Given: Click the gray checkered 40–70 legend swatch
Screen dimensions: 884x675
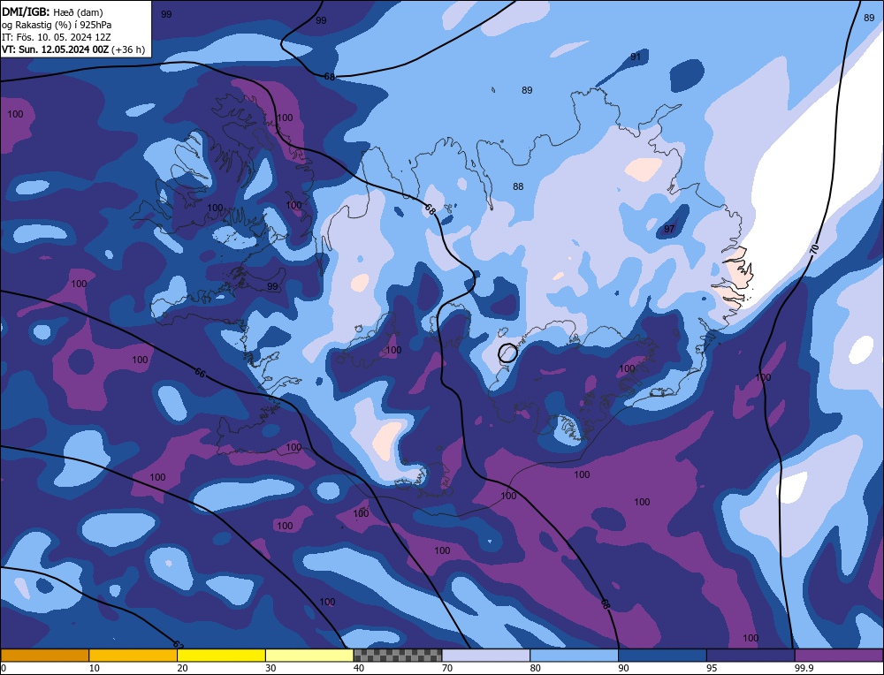Looking at the screenshot, I should pos(398,655).
